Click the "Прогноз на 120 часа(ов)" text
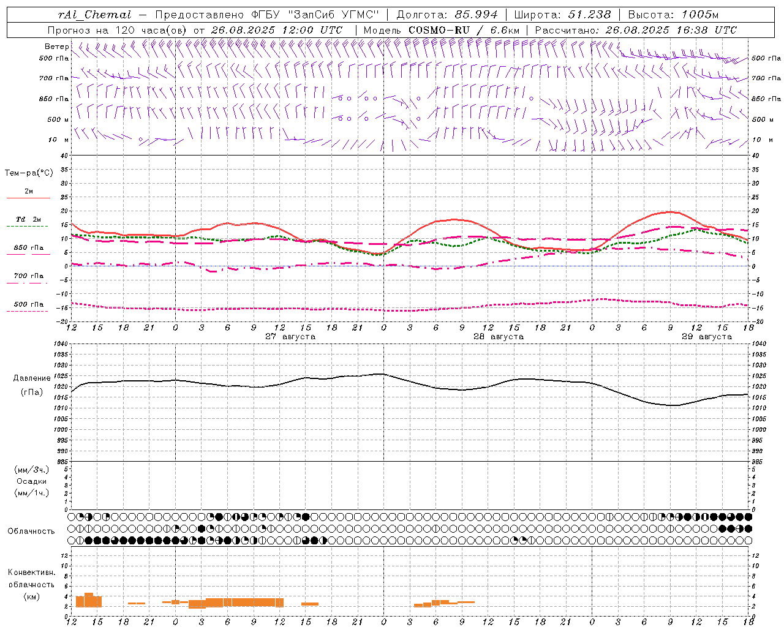This screenshot has height=627, width=784. pyautogui.click(x=118, y=30)
